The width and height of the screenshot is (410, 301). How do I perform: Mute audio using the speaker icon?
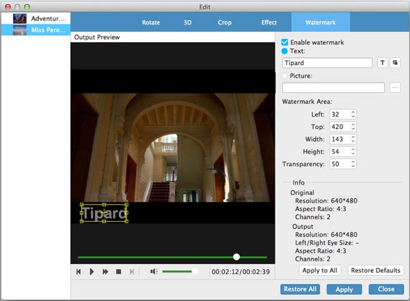[154, 272]
